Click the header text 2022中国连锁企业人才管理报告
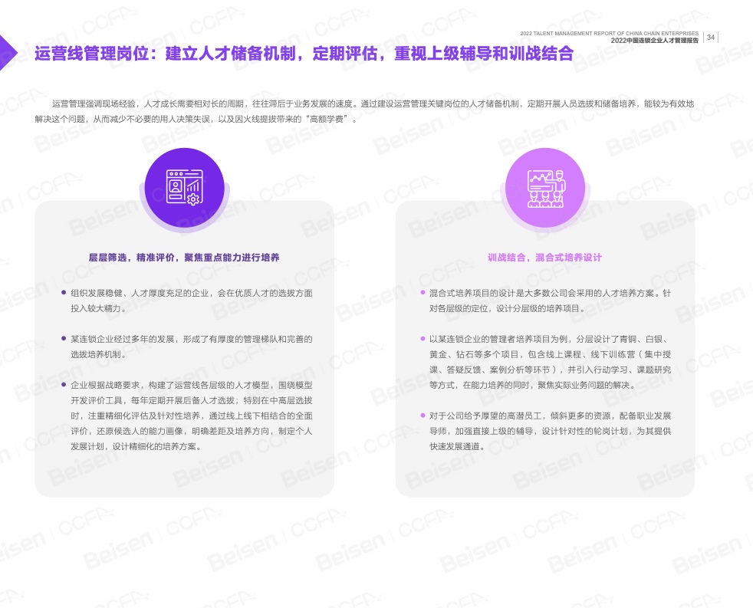The image size is (753, 608). [654, 41]
